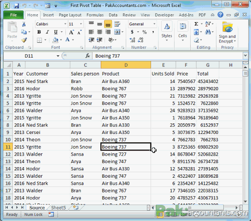Increase decimal places
Image resolution: width=251 pixels, height=221 pixels.
[x=132, y=40]
